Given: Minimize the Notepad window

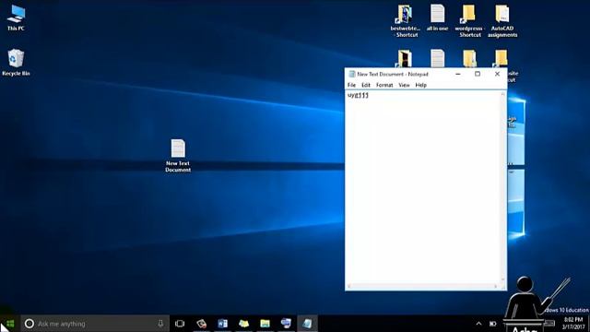Looking at the screenshot, I should 458,74.
